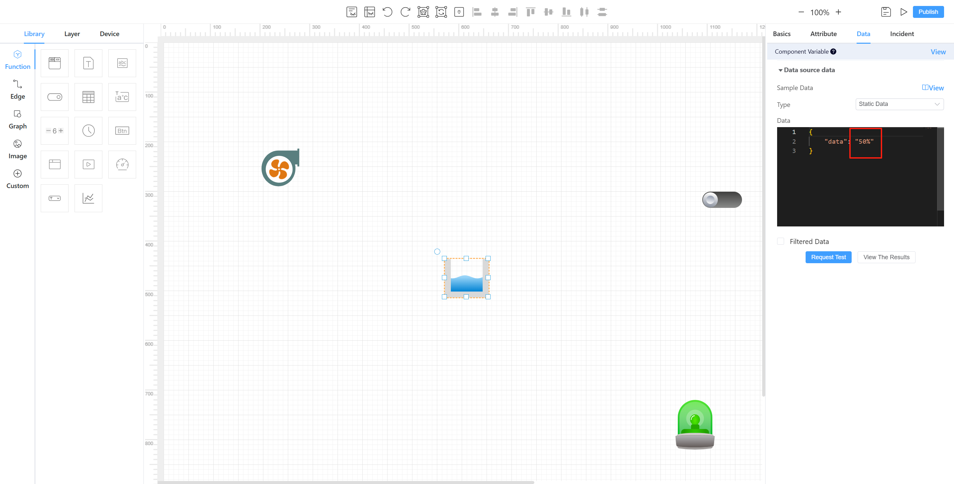Select the table grid component
This screenshot has width=954, height=484.
[88, 97]
